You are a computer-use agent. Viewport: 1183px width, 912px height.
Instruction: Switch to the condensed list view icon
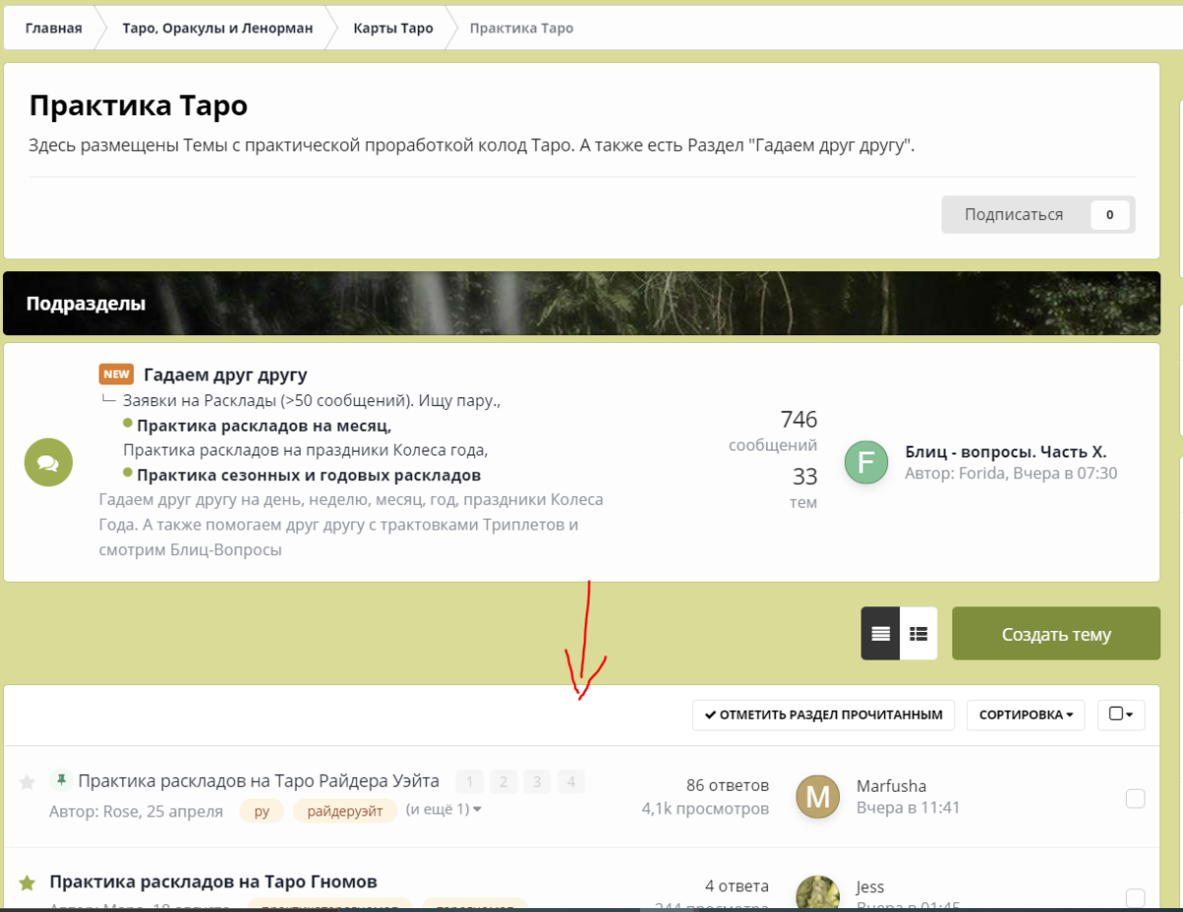click(x=919, y=634)
